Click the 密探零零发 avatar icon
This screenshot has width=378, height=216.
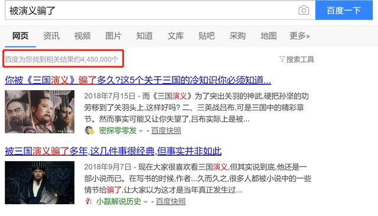(x=89, y=130)
